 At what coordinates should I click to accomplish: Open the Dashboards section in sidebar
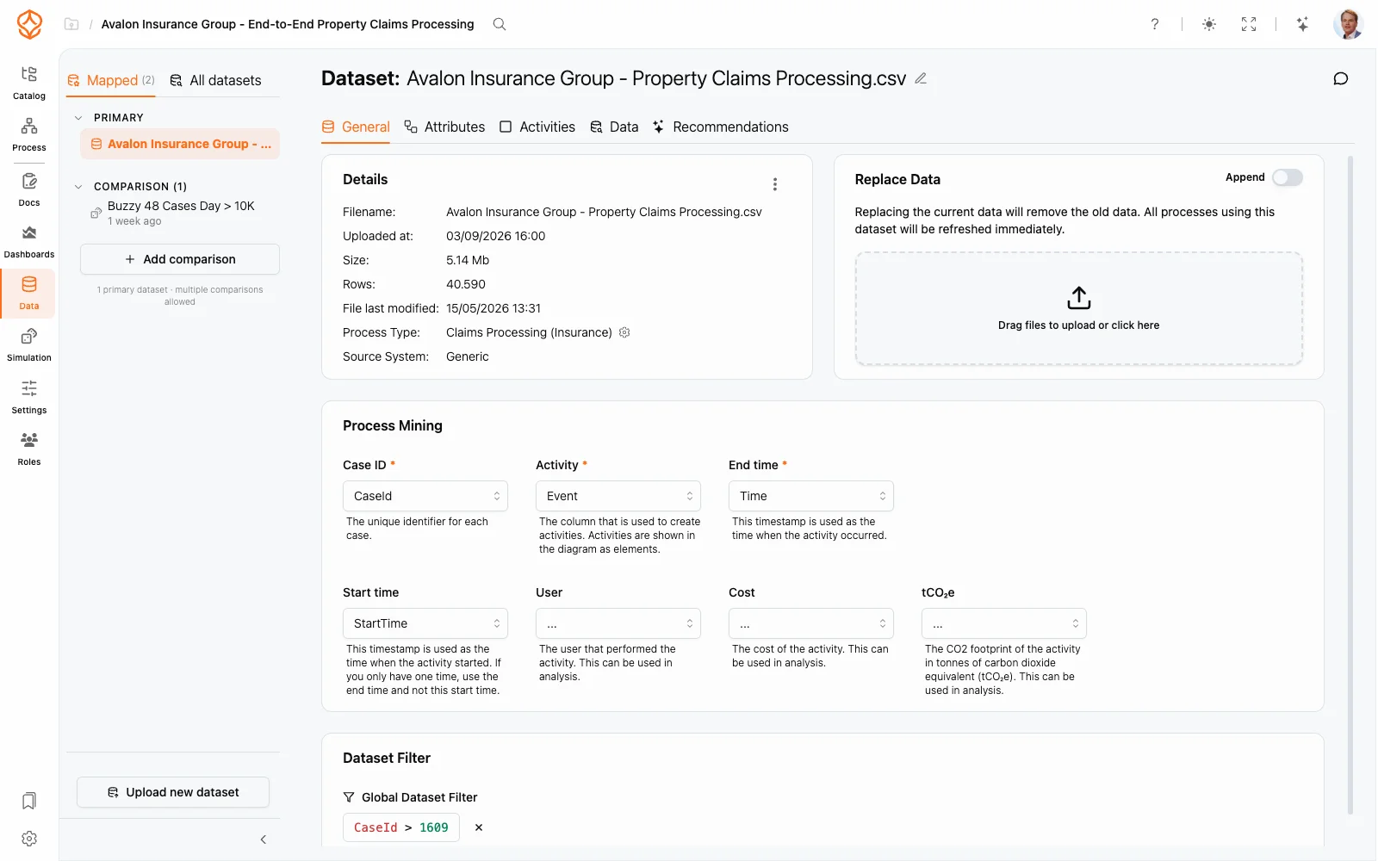click(x=29, y=241)
